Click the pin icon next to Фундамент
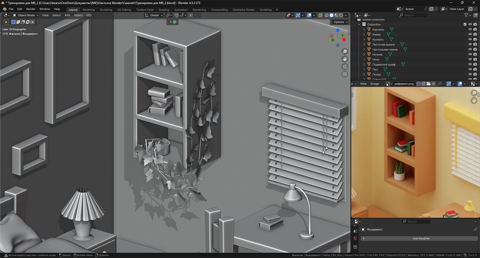 pyautogui.click(x=475, y=229)
